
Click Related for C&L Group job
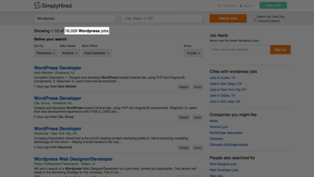click(x=183, y=117)
